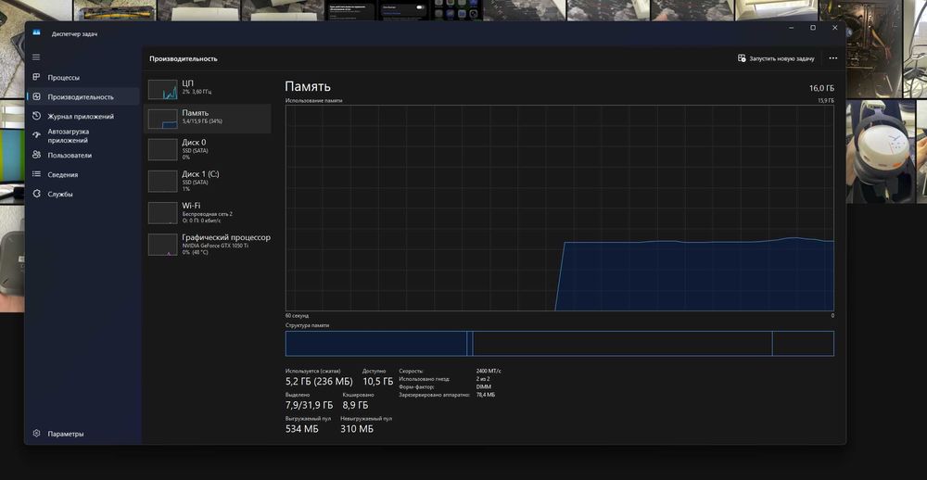Click the Беспроводная сеть 2 label
Image resolution: width=927 pixels, height=480 pixels.
207,214
